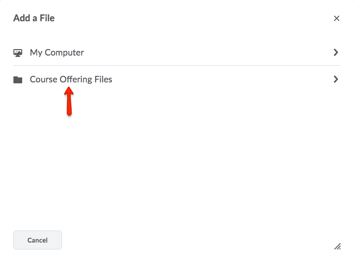
Task: Click the word Course in second option
Action: coord(43,80)
